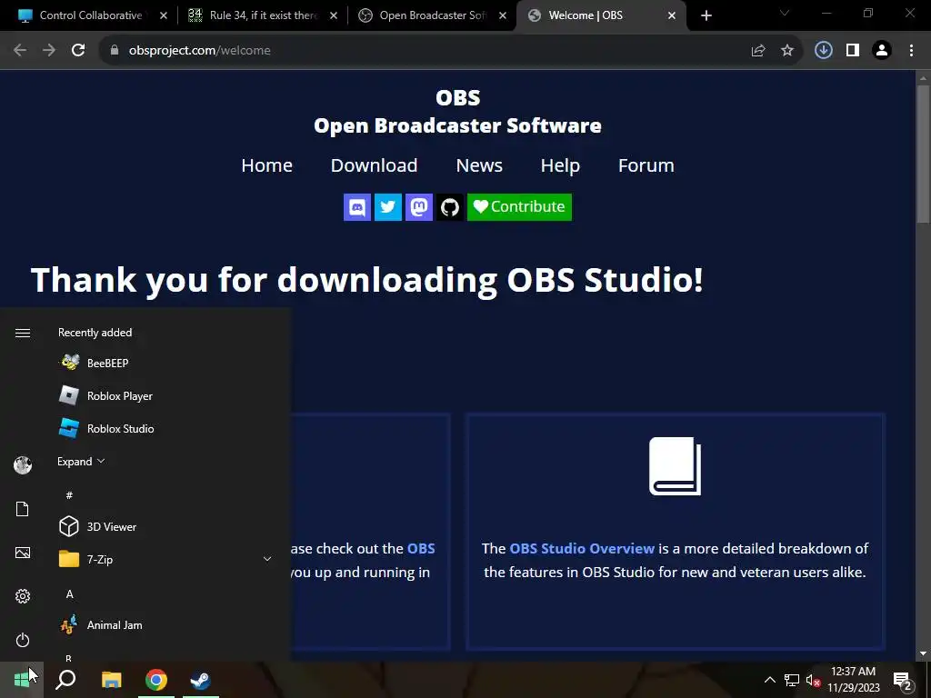The image size is (931, 698).
Task: Open OBS Discord server icon
Action: pos(356,207)
